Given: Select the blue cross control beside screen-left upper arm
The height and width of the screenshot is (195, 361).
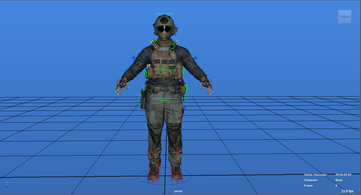Looking at the screenshot, I should pos(134,58).
